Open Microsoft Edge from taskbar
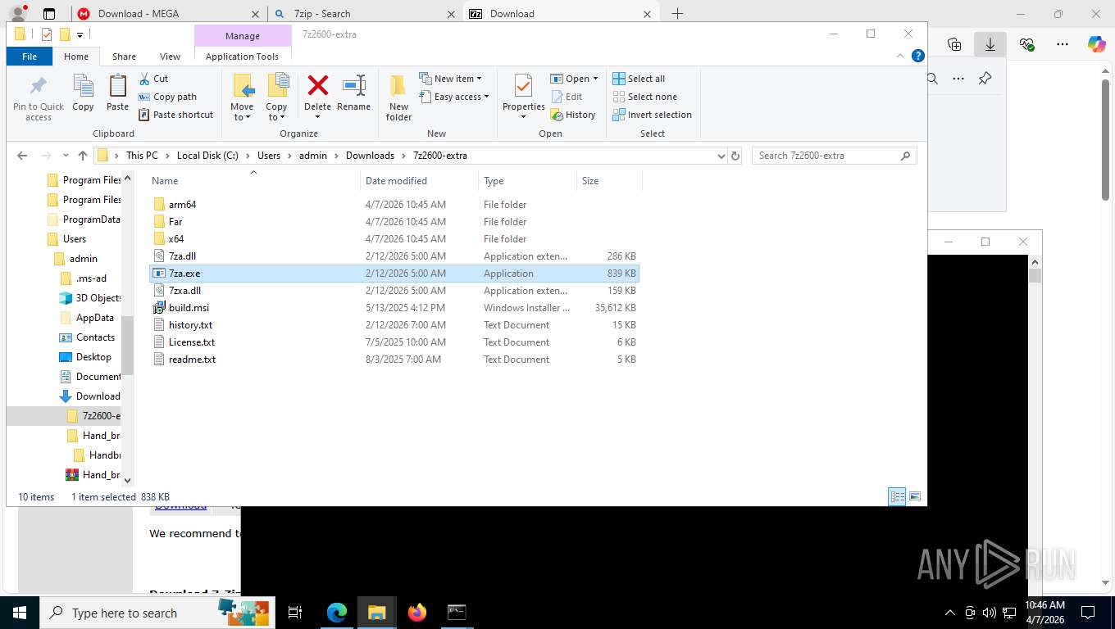1115x629 pixels. point(337,612)
